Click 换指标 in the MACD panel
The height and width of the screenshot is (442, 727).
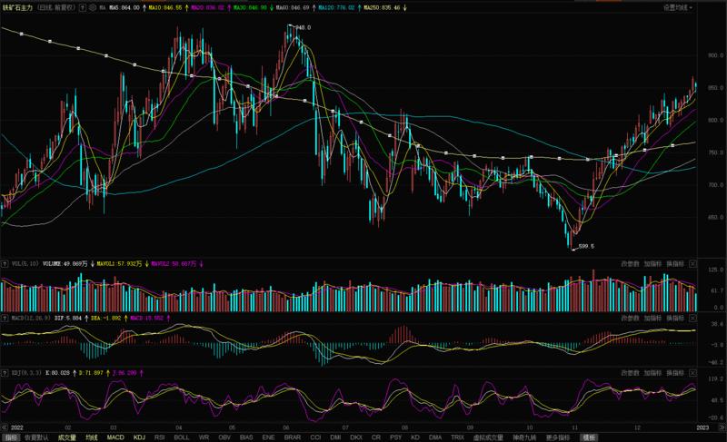pos(675,319)
